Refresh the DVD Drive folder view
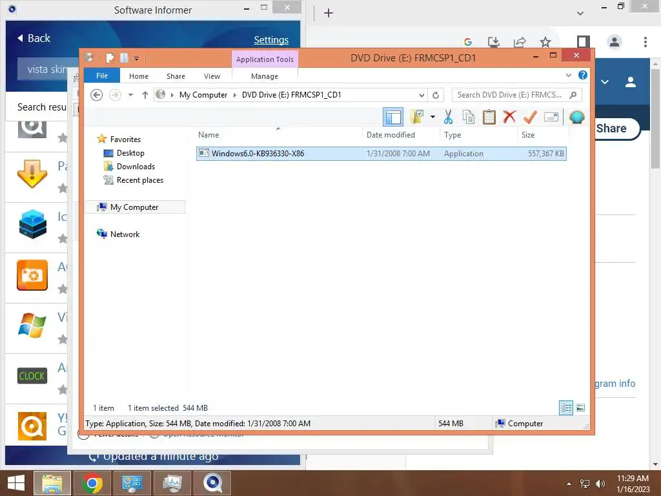Image resolution: width=661 pixels, height=496 pixels. pyautogui.click(x=436, y=95)
